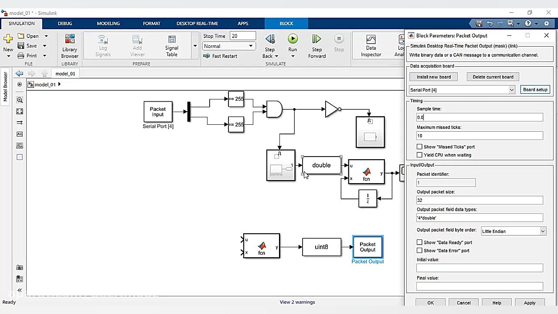Enable Show "Data Ready" port checkbox
This screenshot has height=314, width=558.
click(x=419, y=242)
